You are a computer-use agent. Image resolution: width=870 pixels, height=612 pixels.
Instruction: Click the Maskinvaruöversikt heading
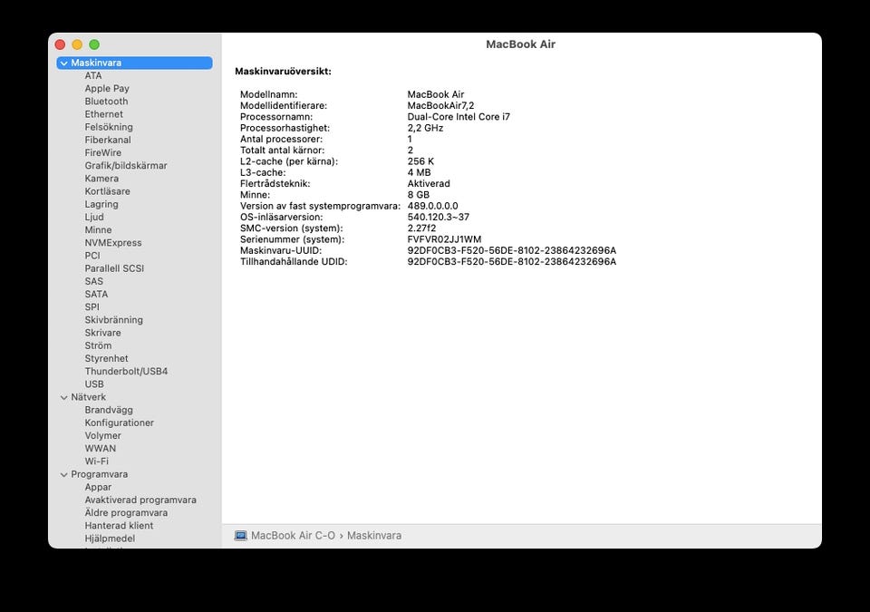[x=283, y=71]
